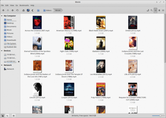166x118 pixels.
Task: Open Computer location toolbar icon
Action: pyautogui.click(x=28, y=10)
